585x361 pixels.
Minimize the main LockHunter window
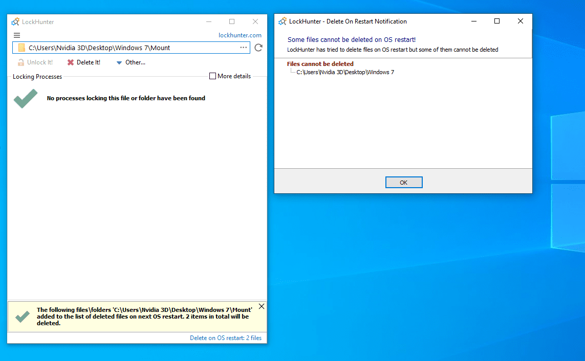[x=209, y=21]
